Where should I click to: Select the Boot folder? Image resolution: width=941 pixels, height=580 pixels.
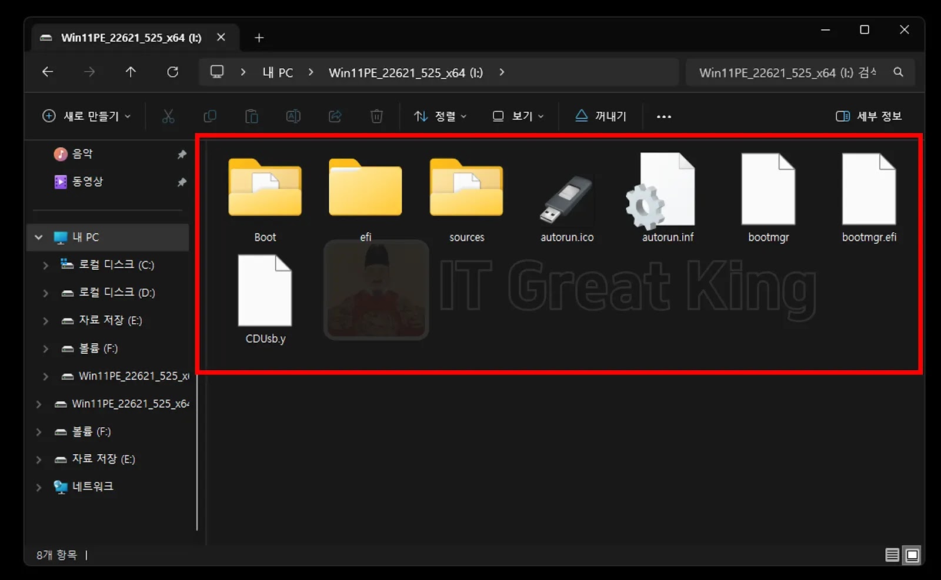click(265, 200)
